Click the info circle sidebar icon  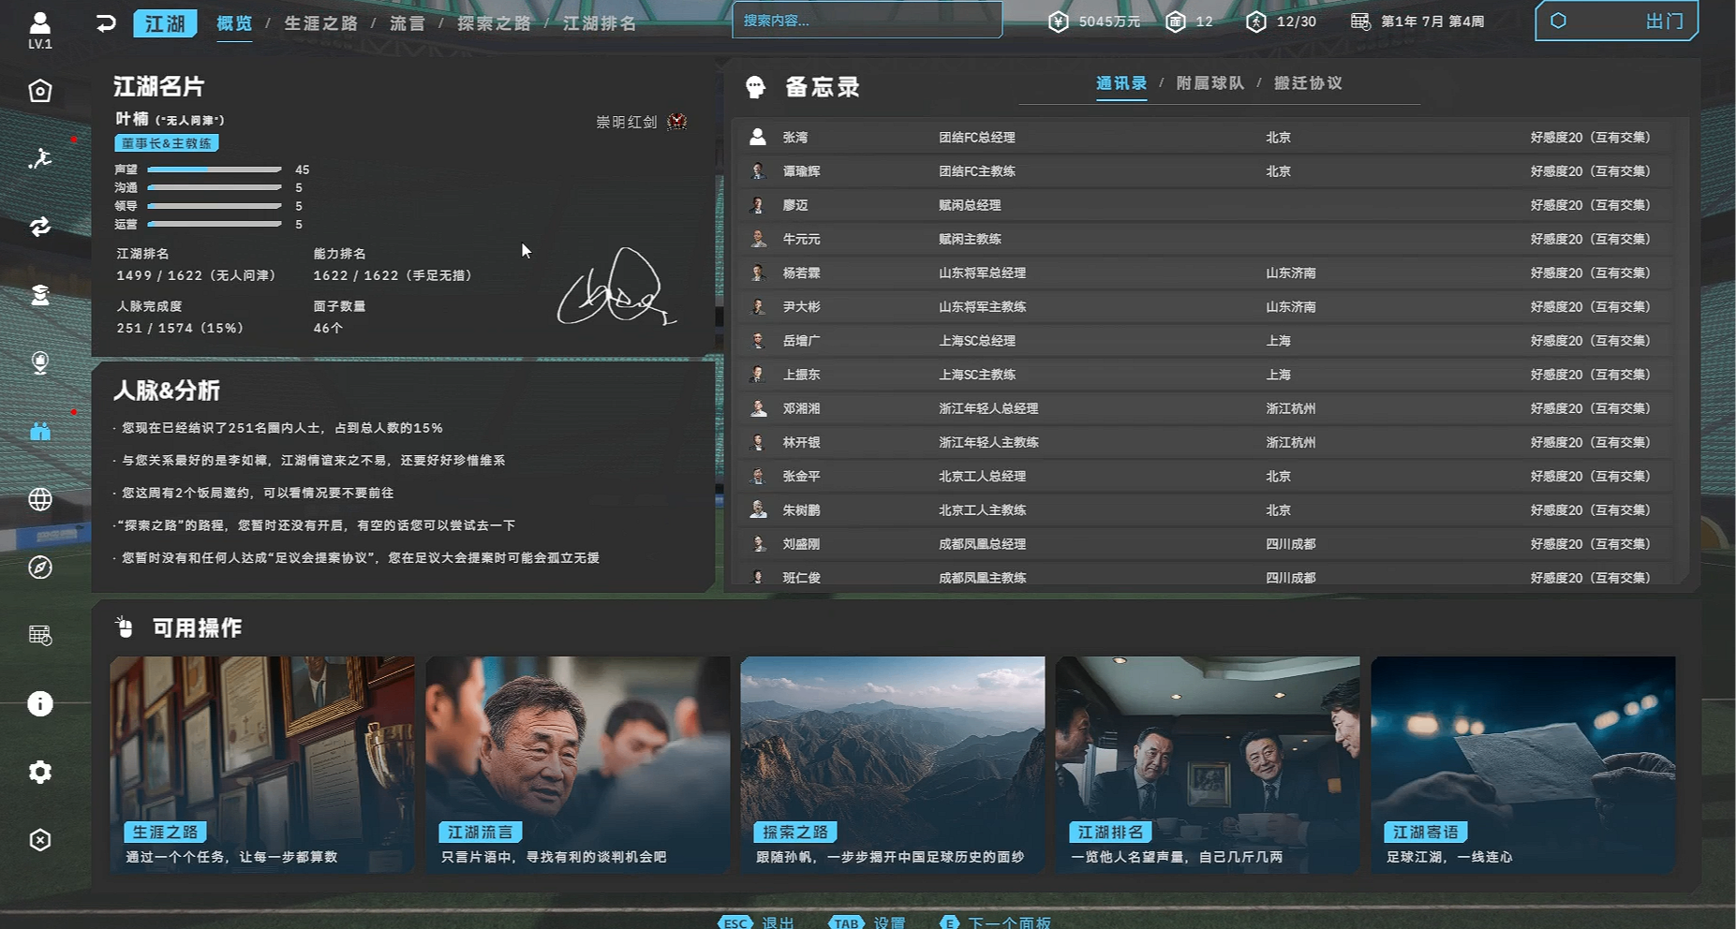(39, 703)
